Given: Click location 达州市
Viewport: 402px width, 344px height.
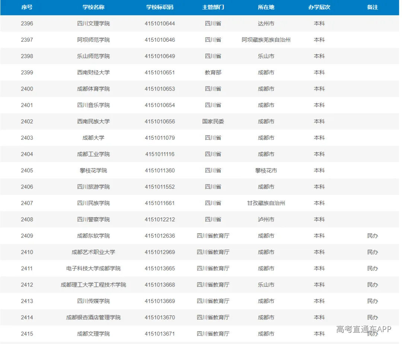Looking at the screenshot, I should tap(266, 23).
